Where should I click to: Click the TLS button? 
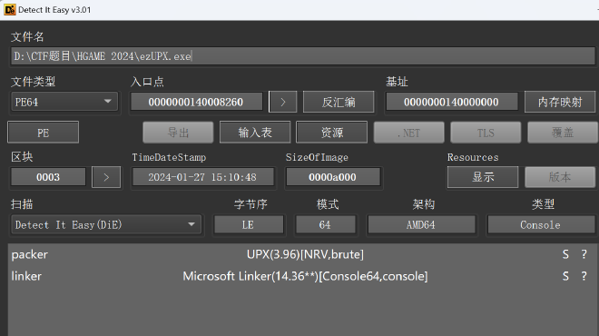click(486, 133)
